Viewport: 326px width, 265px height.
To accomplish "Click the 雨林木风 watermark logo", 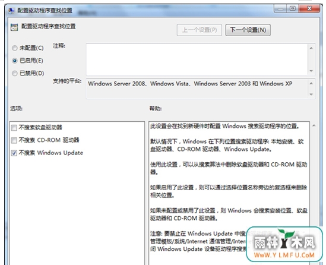I will pos(284,244).
